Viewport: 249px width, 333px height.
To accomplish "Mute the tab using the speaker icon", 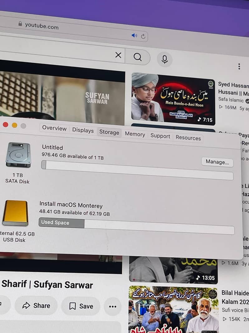I will [134, 35].
